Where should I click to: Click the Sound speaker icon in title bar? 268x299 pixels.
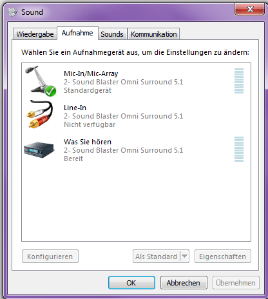tap(12, 12)
